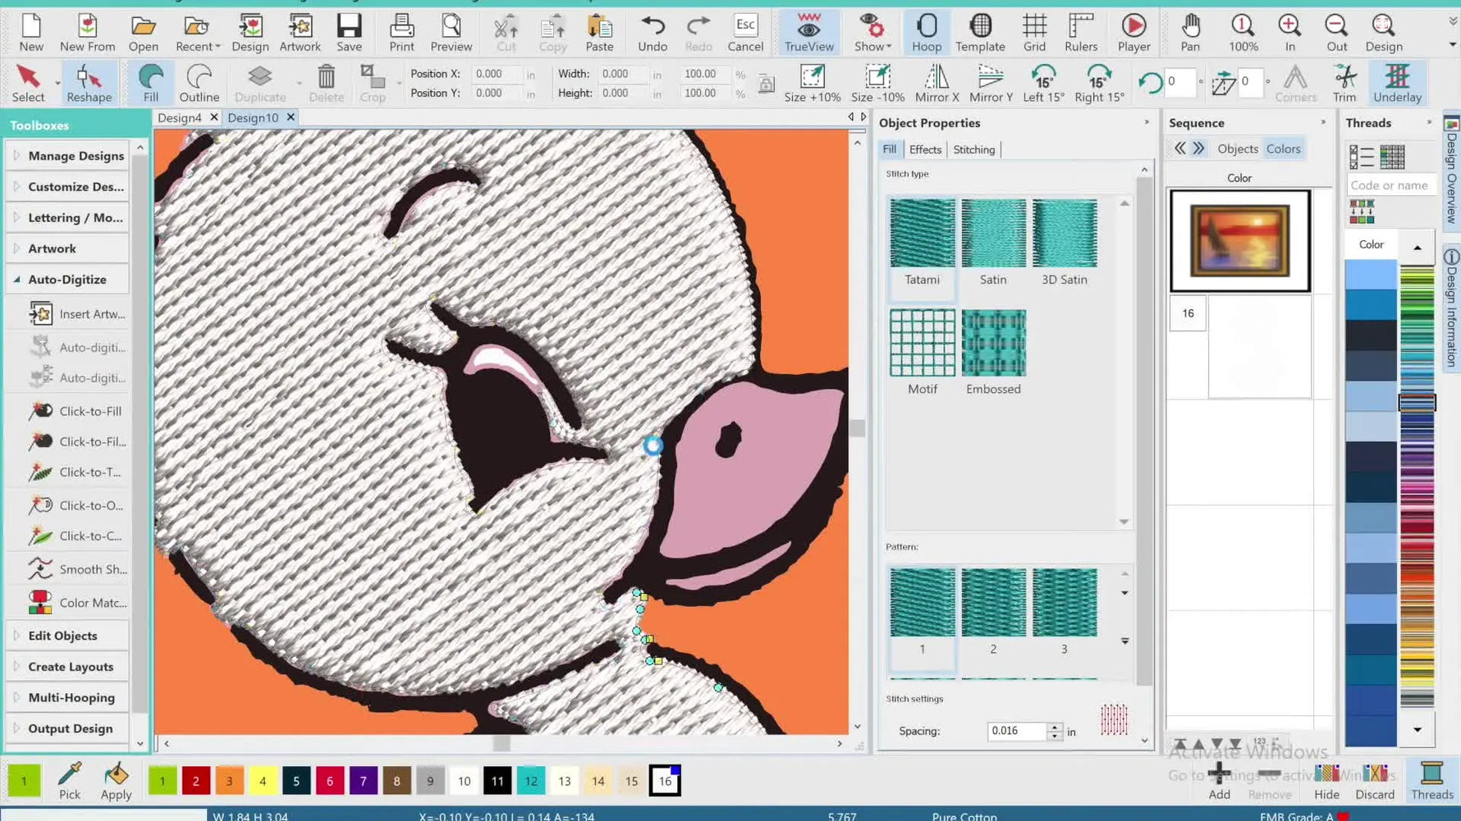Rotate Right 15 degrees

pyautogui.click(x=1099, y=84)
